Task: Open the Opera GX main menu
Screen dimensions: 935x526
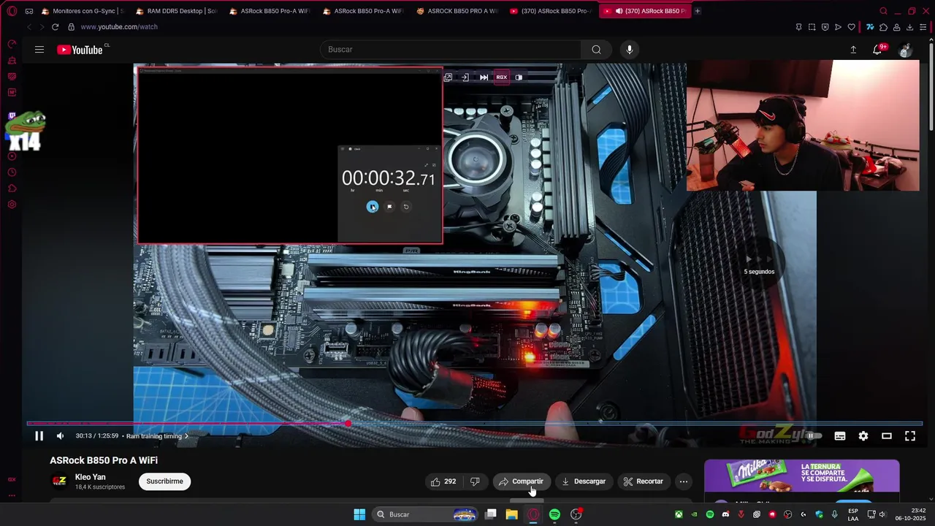Action: pos(12,11)
